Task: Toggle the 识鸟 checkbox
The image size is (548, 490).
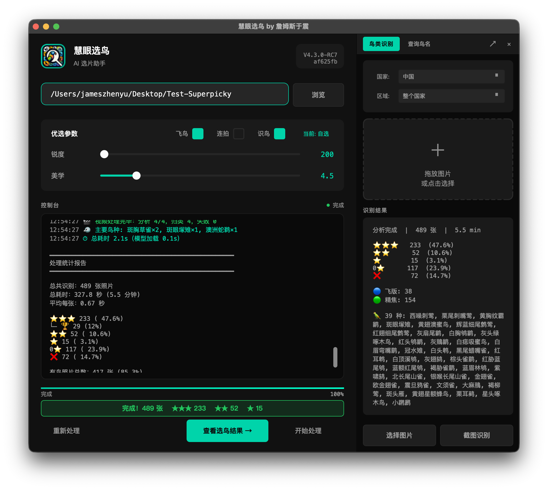Action: 279,134
